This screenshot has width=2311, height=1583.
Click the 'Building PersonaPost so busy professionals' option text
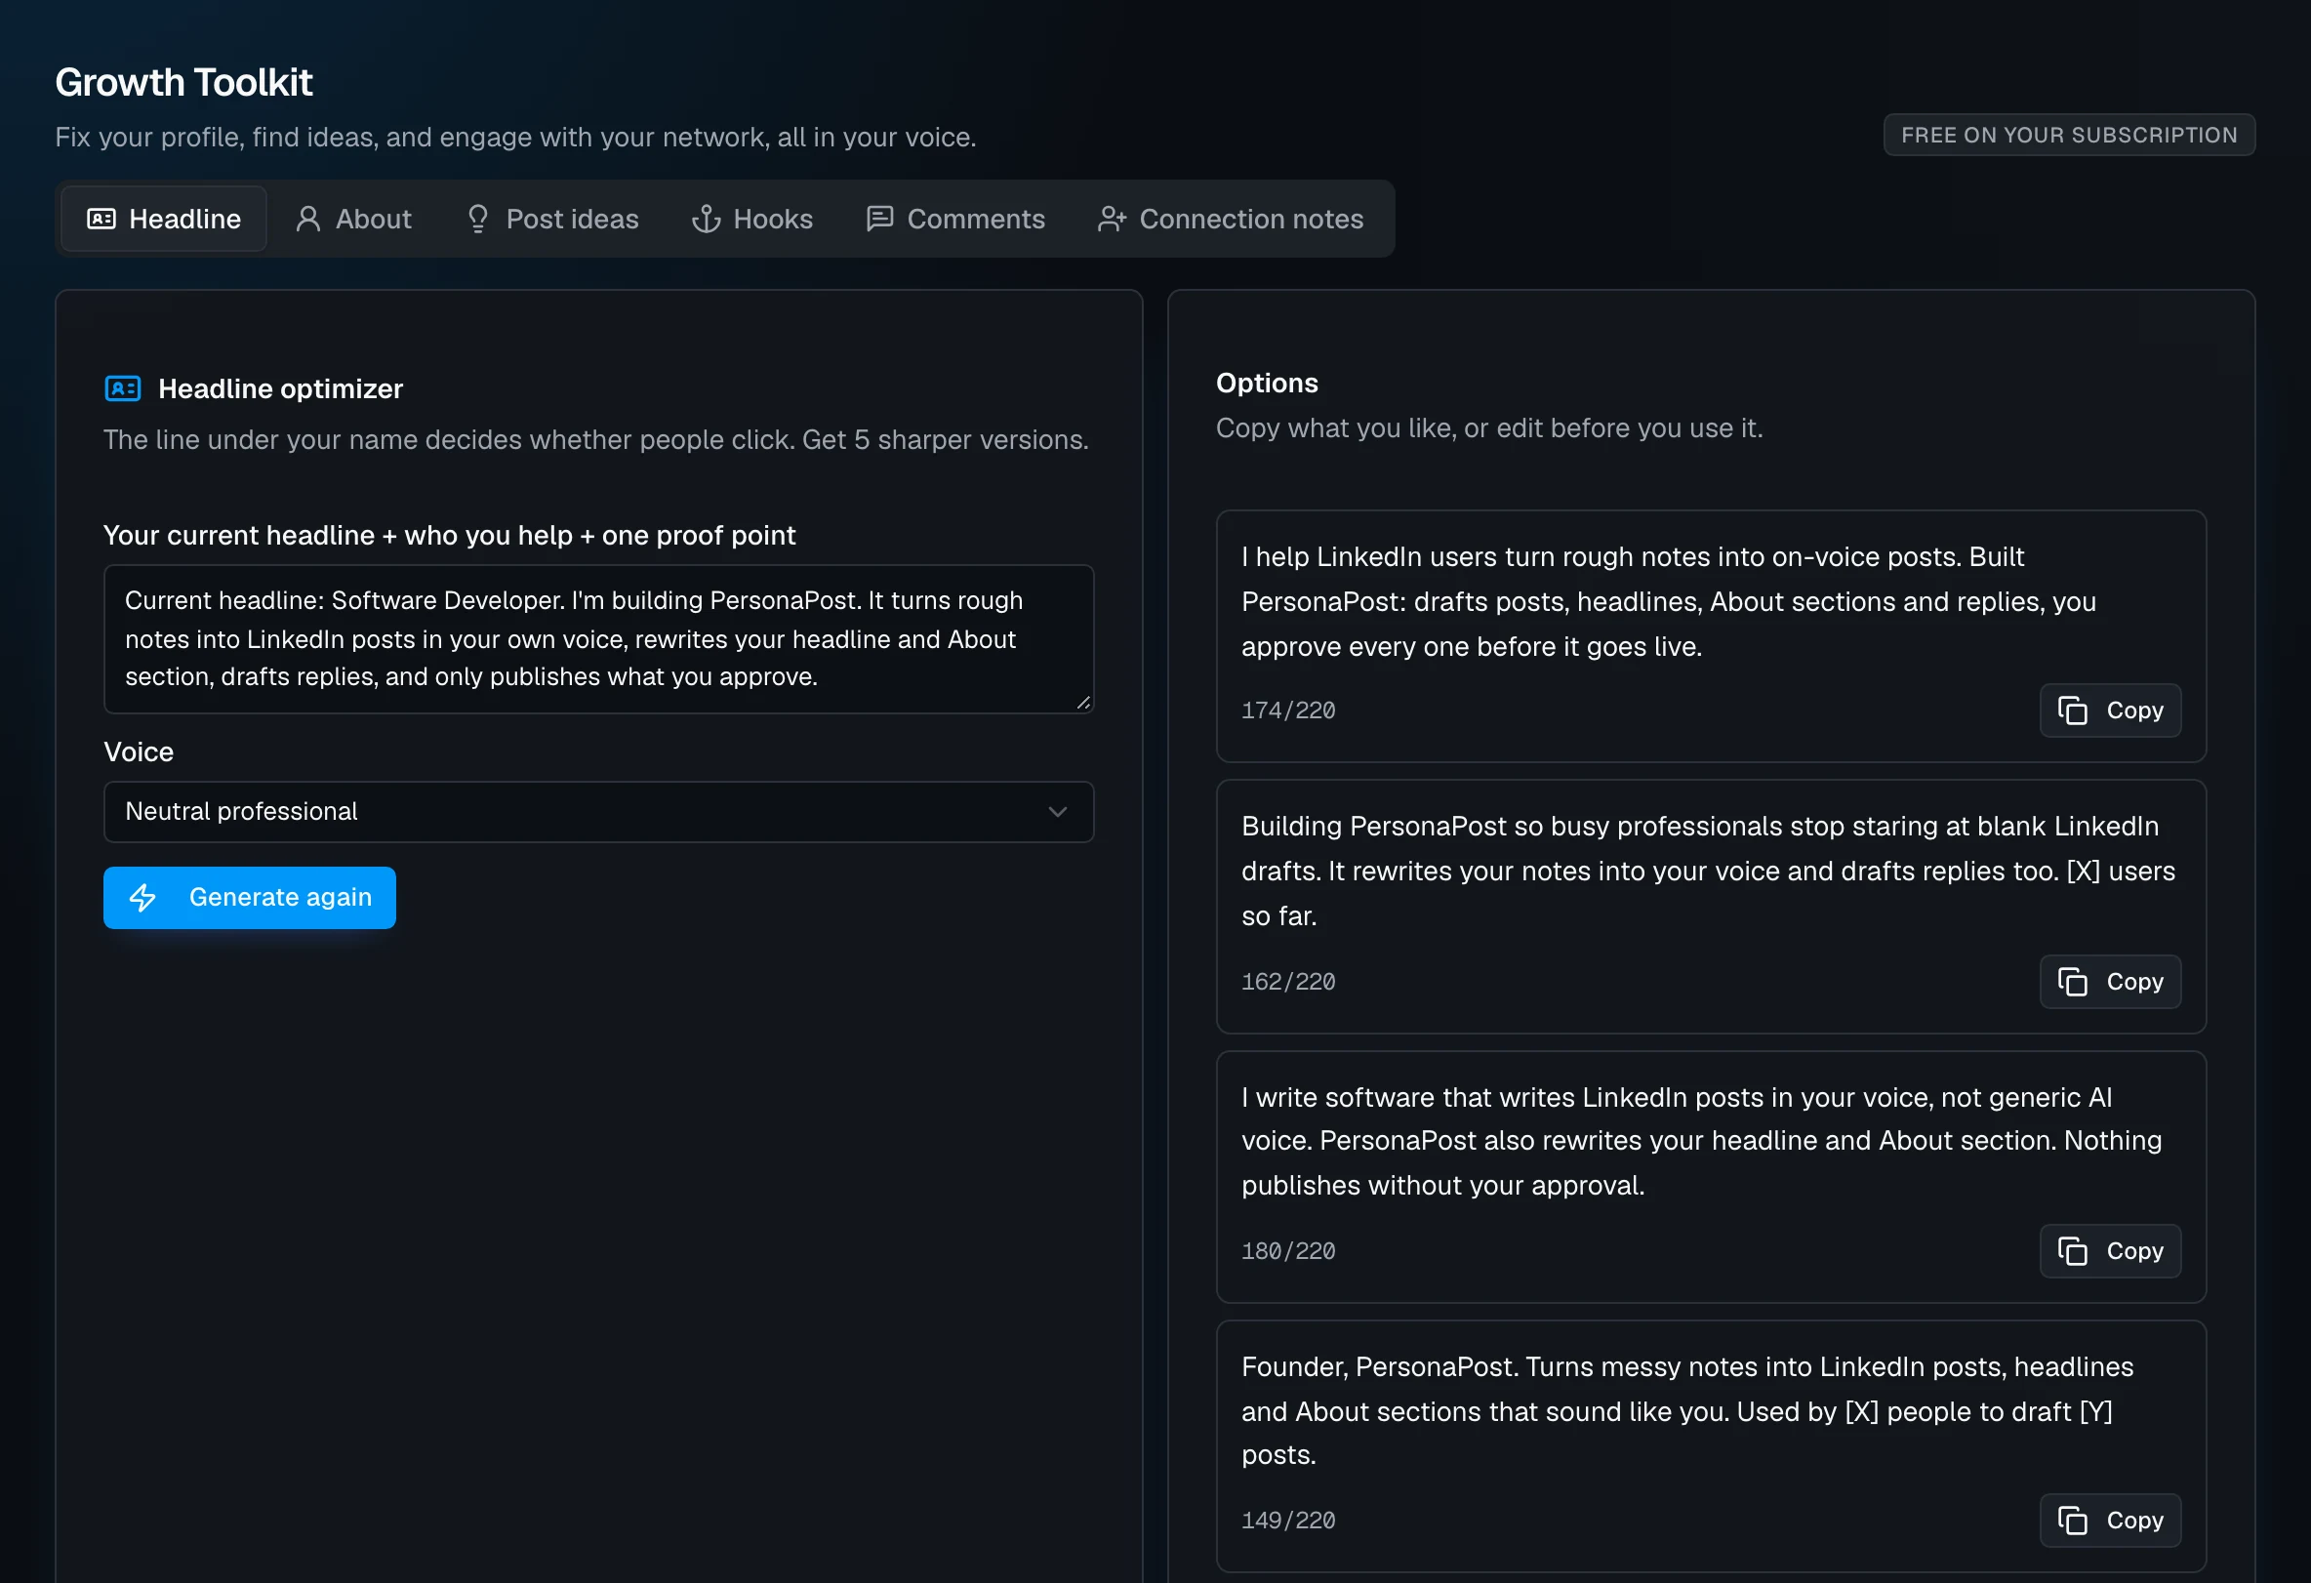[x=1709, y=872]
